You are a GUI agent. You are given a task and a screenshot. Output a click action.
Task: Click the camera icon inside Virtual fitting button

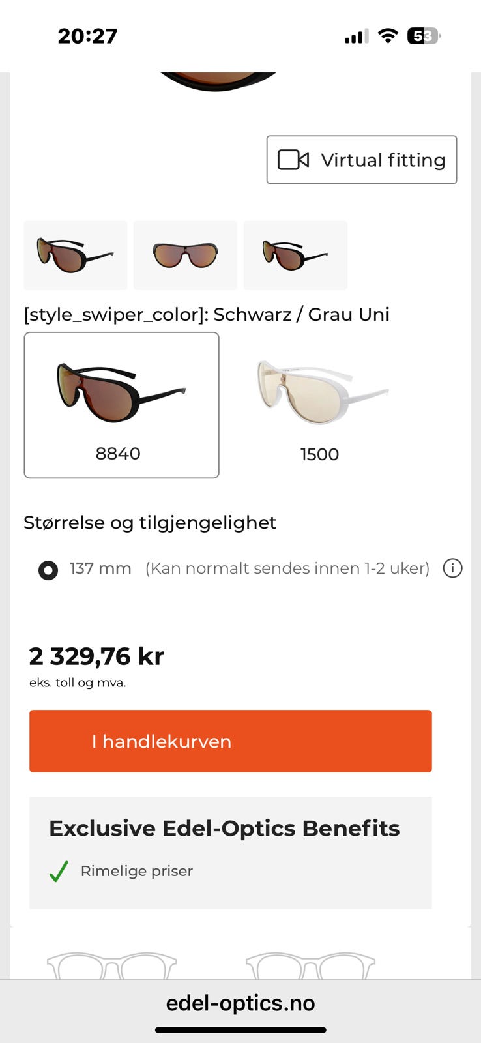click(x=295, y=160)
